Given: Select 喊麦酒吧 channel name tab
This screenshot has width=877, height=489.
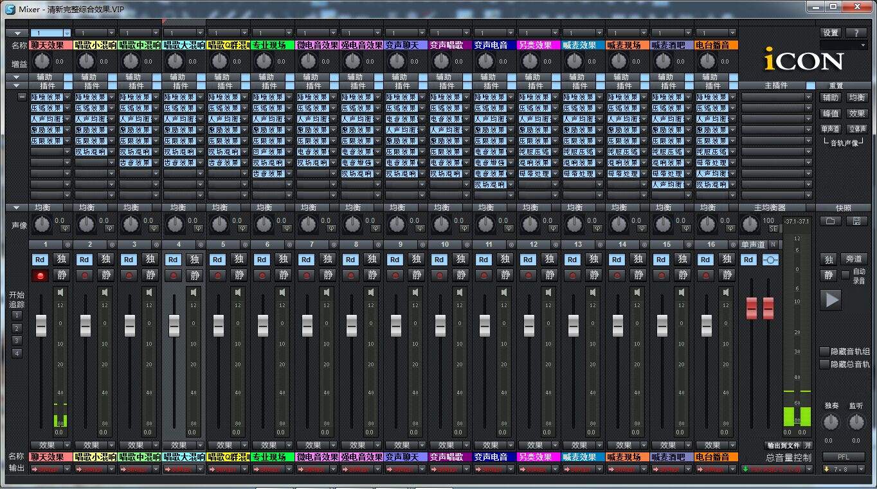Looking at the screenshot, I should 673,46.
